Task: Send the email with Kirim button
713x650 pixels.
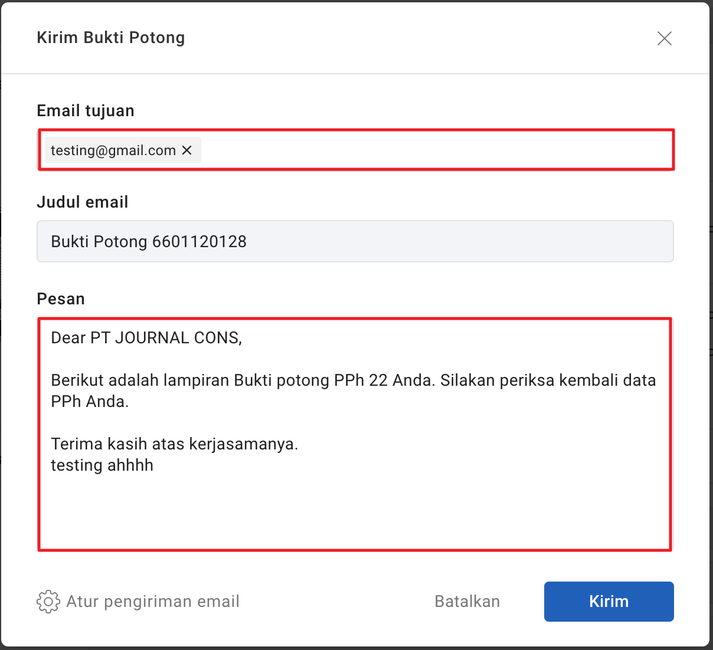Action: pyautogui.click(x=609, y=602)
